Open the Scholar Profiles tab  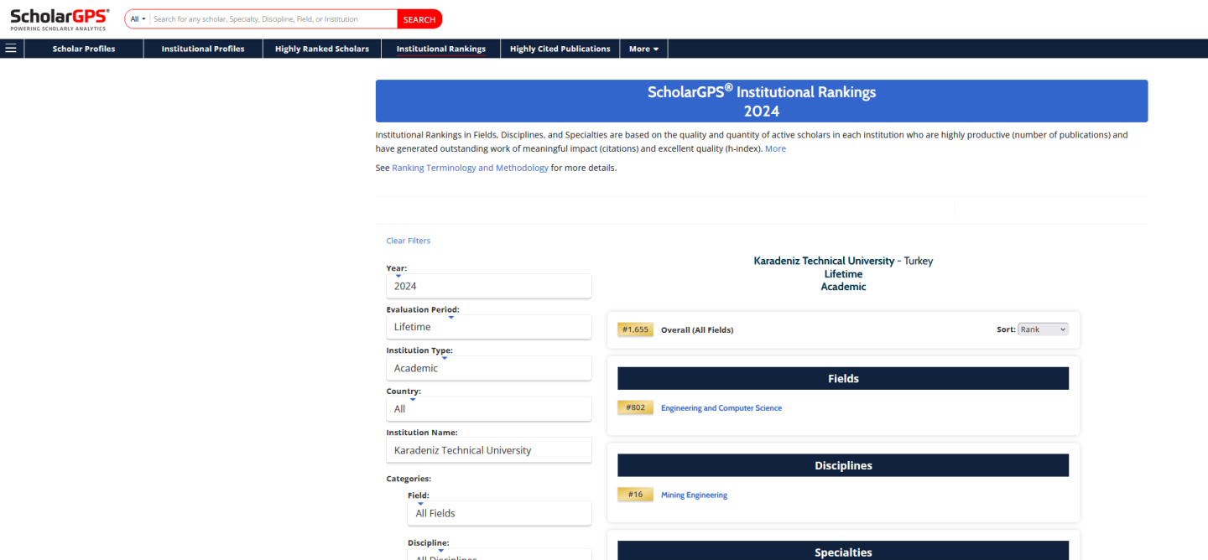(x=84, y=49)
